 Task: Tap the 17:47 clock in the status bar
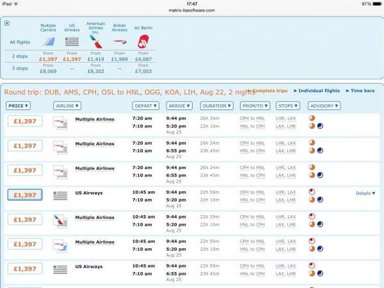point(192,4)
